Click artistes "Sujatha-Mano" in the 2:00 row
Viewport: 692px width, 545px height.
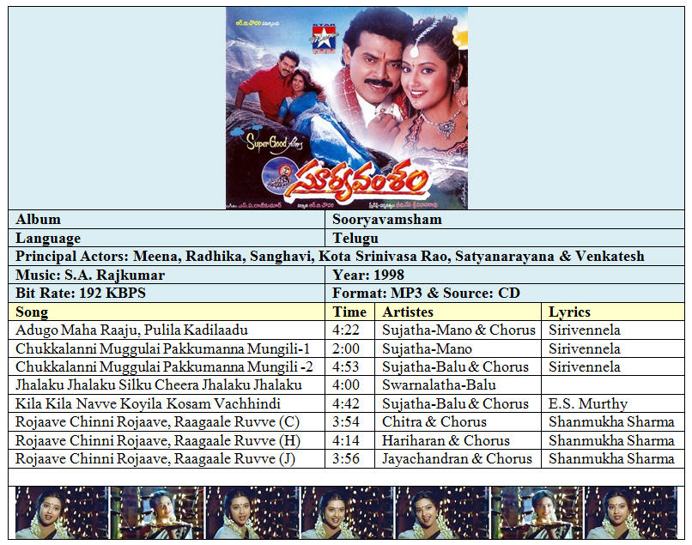(x=427, y=348)
